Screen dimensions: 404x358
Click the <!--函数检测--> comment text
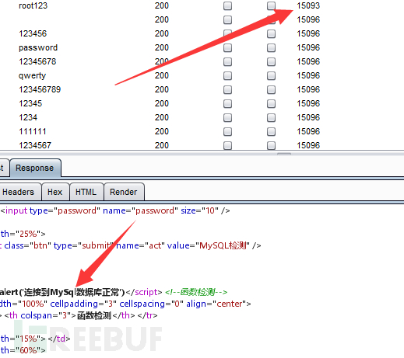coord(196,292)
